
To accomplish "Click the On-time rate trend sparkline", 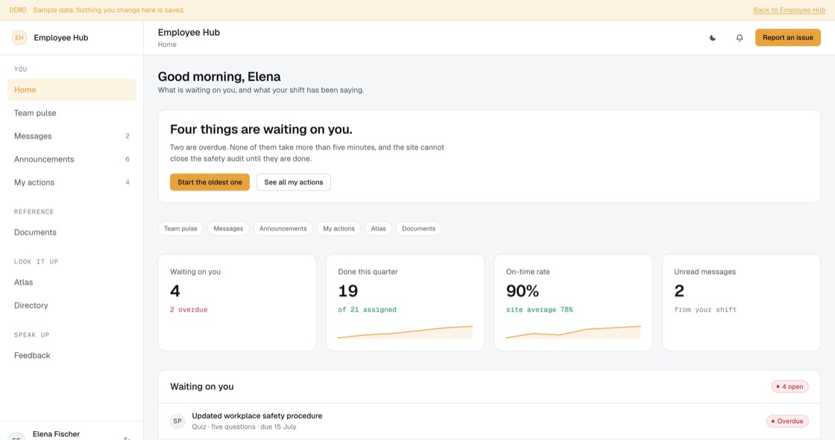I will coord(573,333).
